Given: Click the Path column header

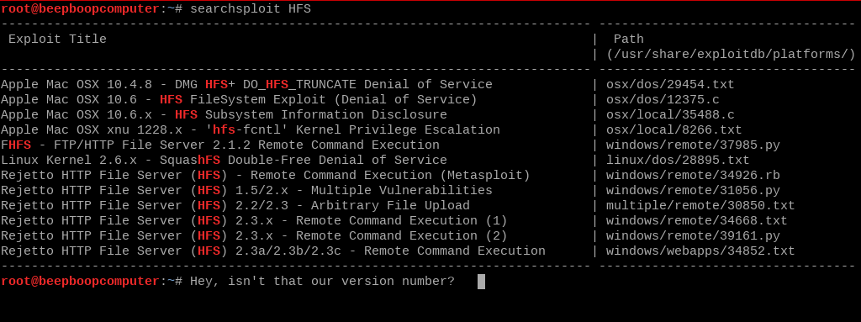Looking at the screenshot, I should point(629,40).
